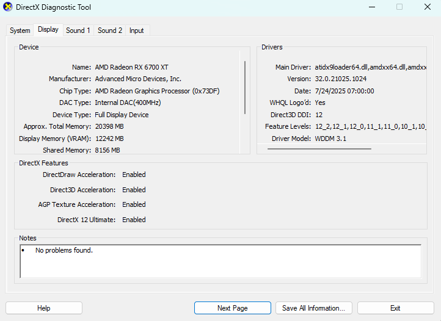Viewport: 441px width, 321px height.
Task: Click the 'DirectX 12 Ultimate:' label
Action: [86, 220]
